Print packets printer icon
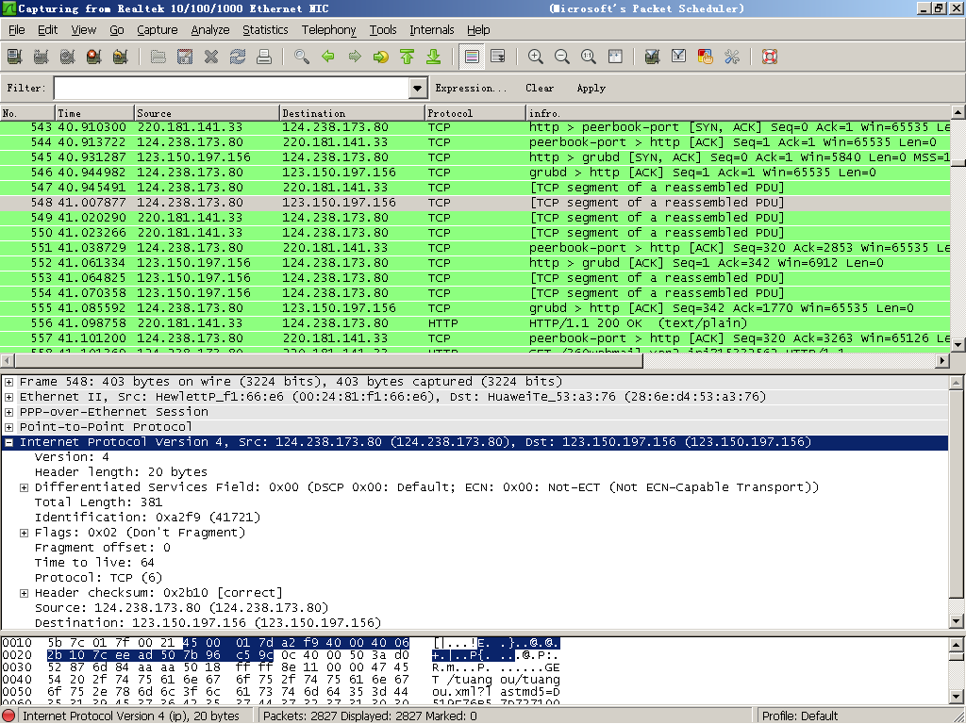The height and width of the screenshot is (724, 966). tap(264, 57)
